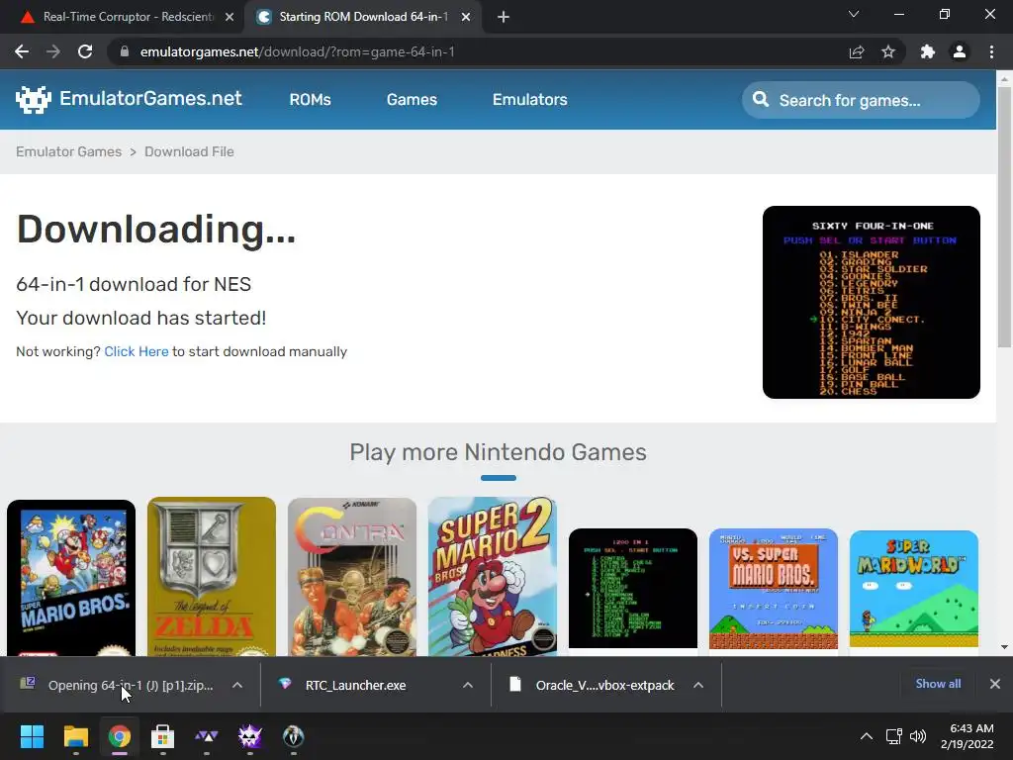Open Chrome's three-dot menu
Image resolution: width=1013 pixels, height=760 pixels.
[x=991, y=51]
